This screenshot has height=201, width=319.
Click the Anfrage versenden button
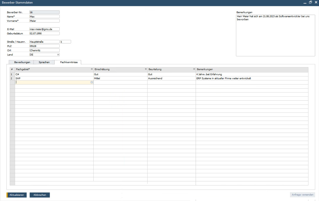pos(302,195)
